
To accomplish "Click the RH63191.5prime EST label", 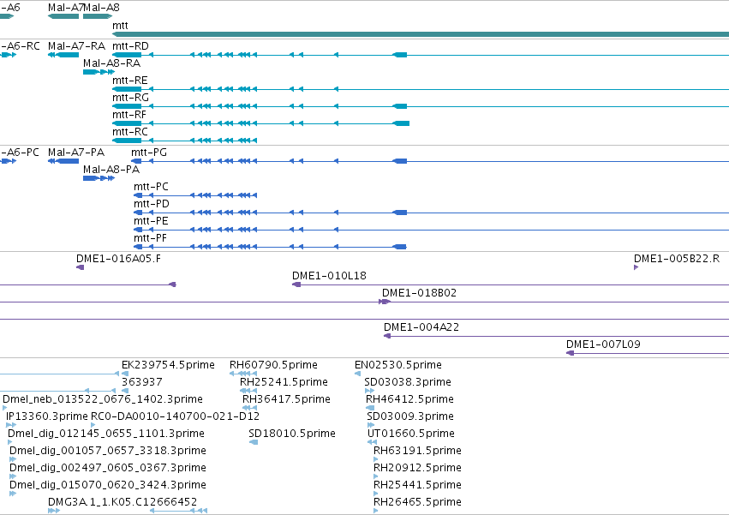I will (x=417, y=452).
